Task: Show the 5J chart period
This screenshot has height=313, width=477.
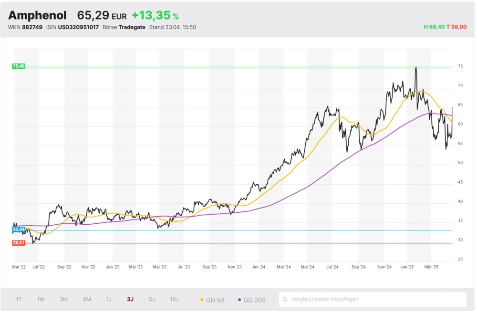Action: 152,299
